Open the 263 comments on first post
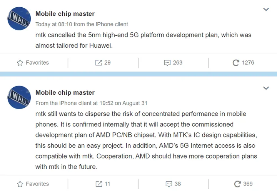This screenshot has height=192, width=277. pos(173,63)
